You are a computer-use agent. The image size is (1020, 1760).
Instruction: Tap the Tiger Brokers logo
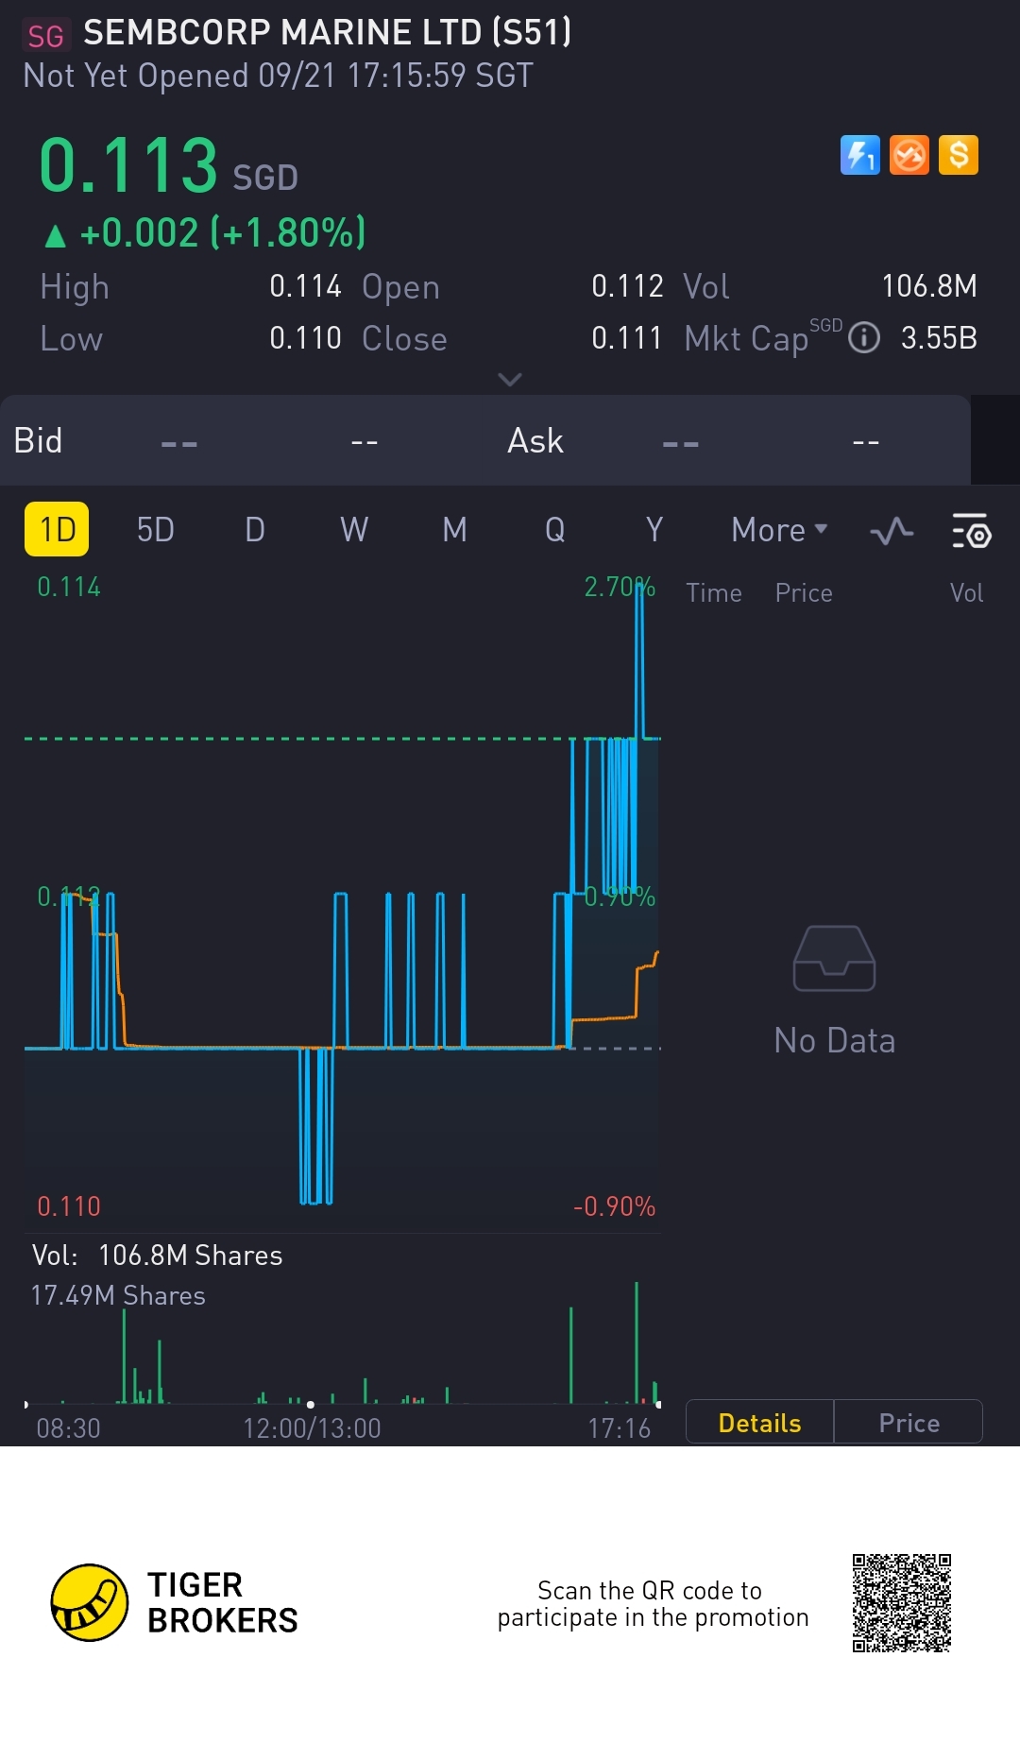click(90, 1602)
